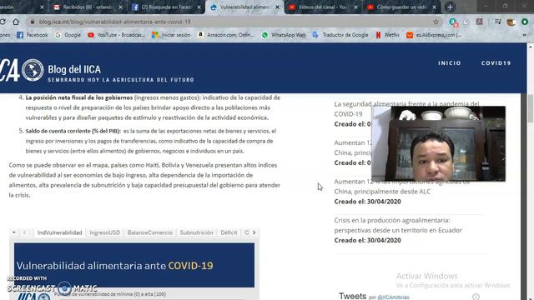The image size is (534, 300).
Task: Go to browser home page
Action: pyautogui.click(x=16, y=22)
